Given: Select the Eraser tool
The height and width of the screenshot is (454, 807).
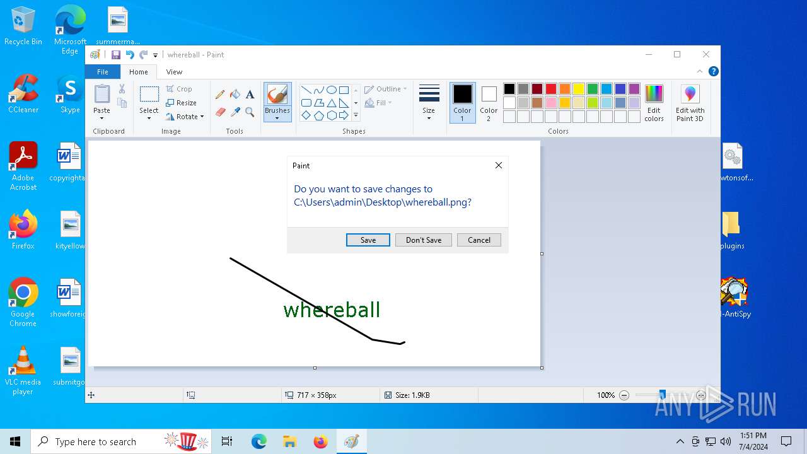Looking at the screenshot, I should tap(220, 112).
